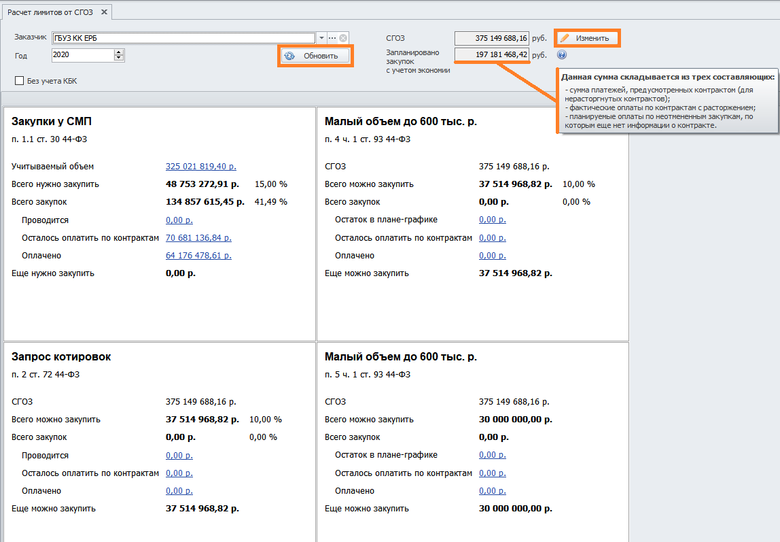Viewport: 780px width, 542px height.
Task: Click the value 48 753 272,91 р.
Action: 202,184
